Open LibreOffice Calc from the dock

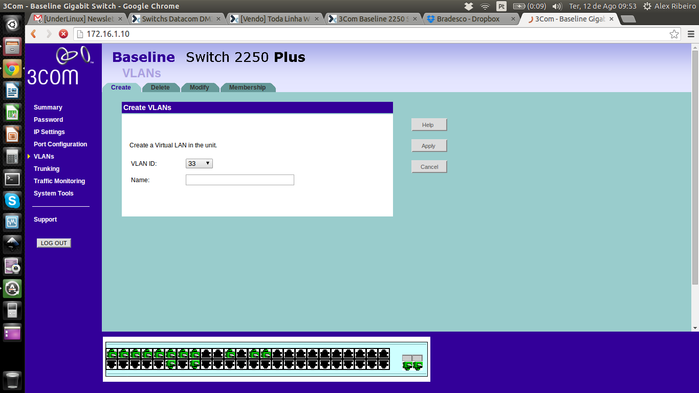click(x=12, y=113)
